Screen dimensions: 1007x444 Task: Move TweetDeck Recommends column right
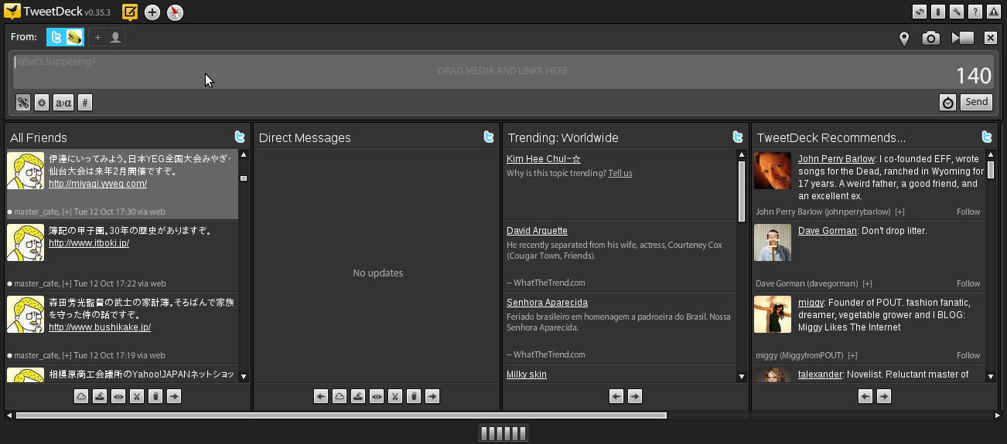[884, 396]
